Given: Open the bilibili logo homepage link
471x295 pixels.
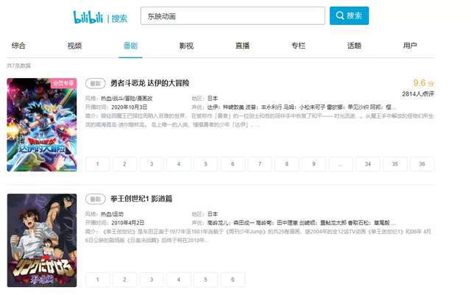Looking at the screenshot, I should click(x=88, y=17).
